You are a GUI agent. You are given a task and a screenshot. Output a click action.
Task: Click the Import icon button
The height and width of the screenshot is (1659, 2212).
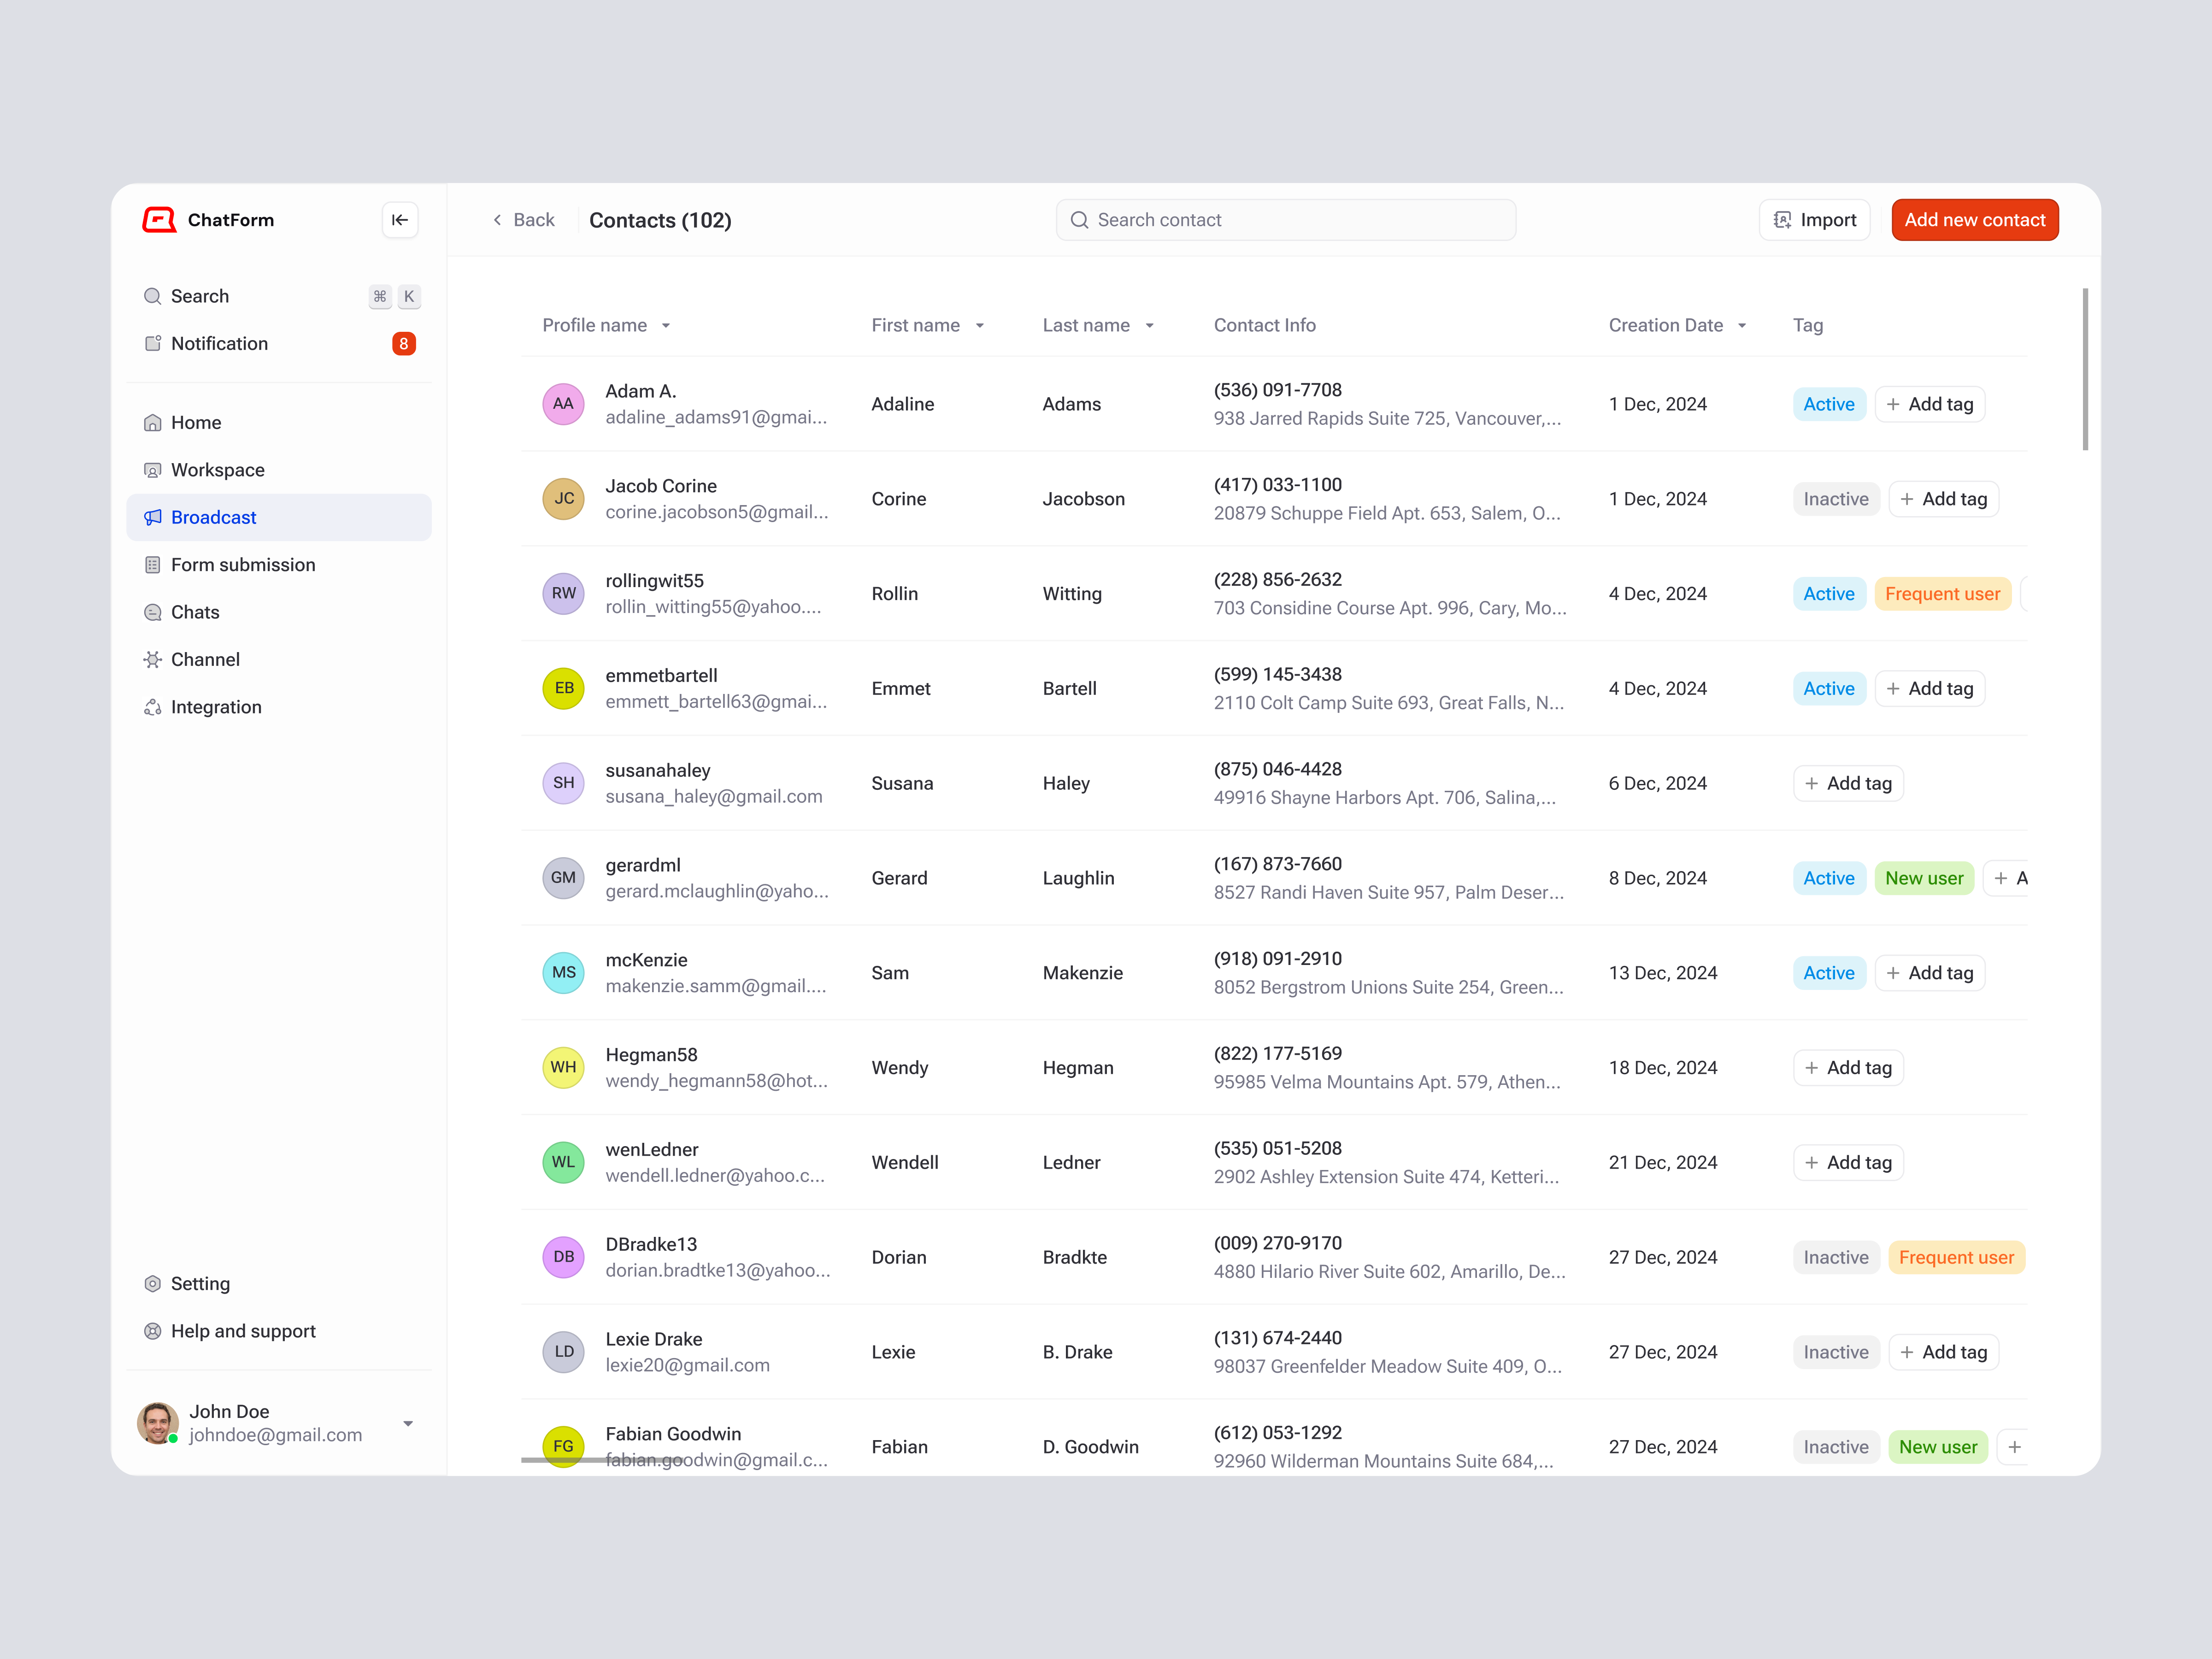[1783, 219]
